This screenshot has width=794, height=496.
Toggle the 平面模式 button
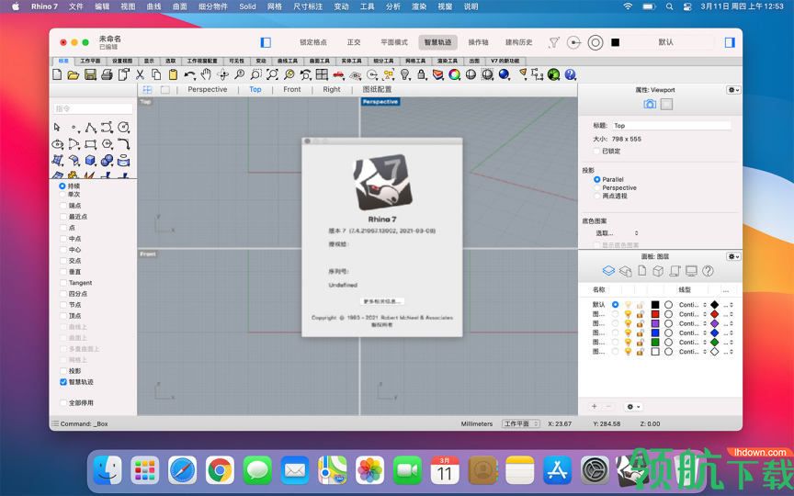pos(394,42)
